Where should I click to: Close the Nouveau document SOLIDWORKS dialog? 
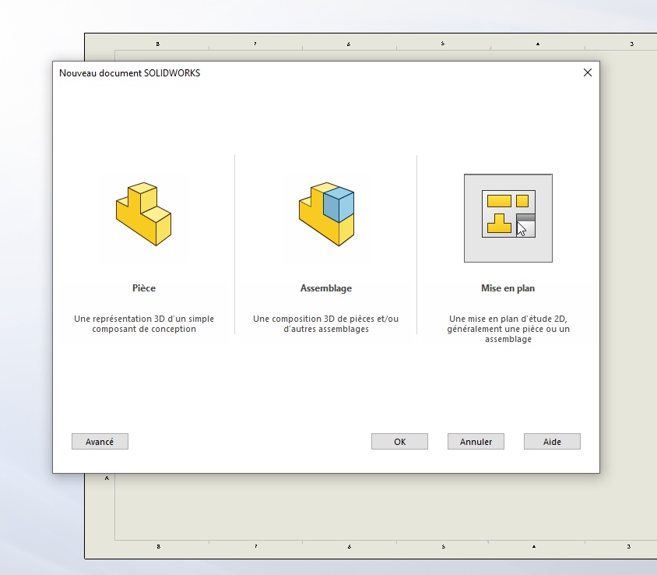tap(588, 73)
